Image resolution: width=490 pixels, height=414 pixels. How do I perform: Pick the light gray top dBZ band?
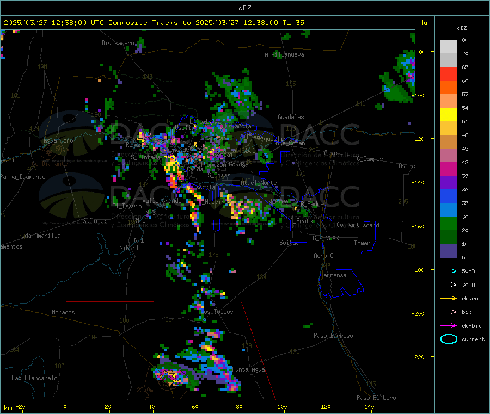[x=449, y=47]
